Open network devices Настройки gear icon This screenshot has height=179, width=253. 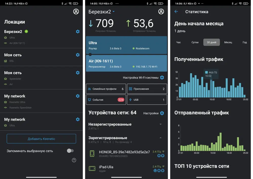point(162,113)
